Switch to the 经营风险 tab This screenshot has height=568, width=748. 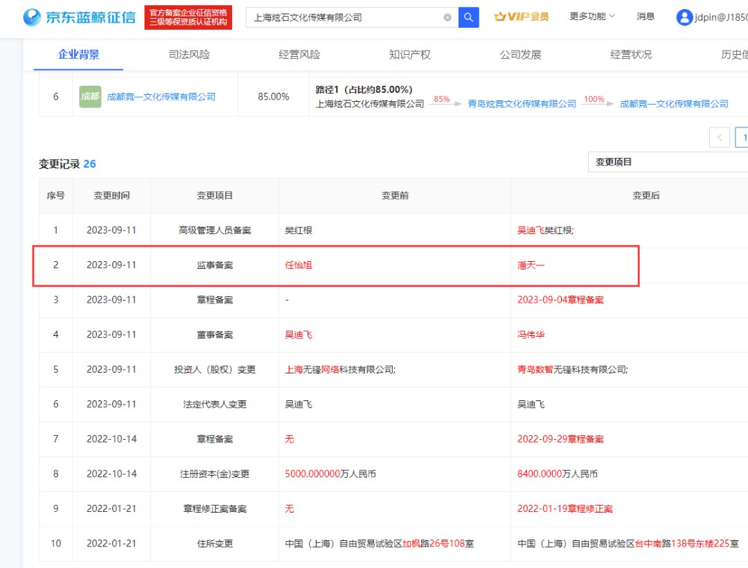pos(299,54)
